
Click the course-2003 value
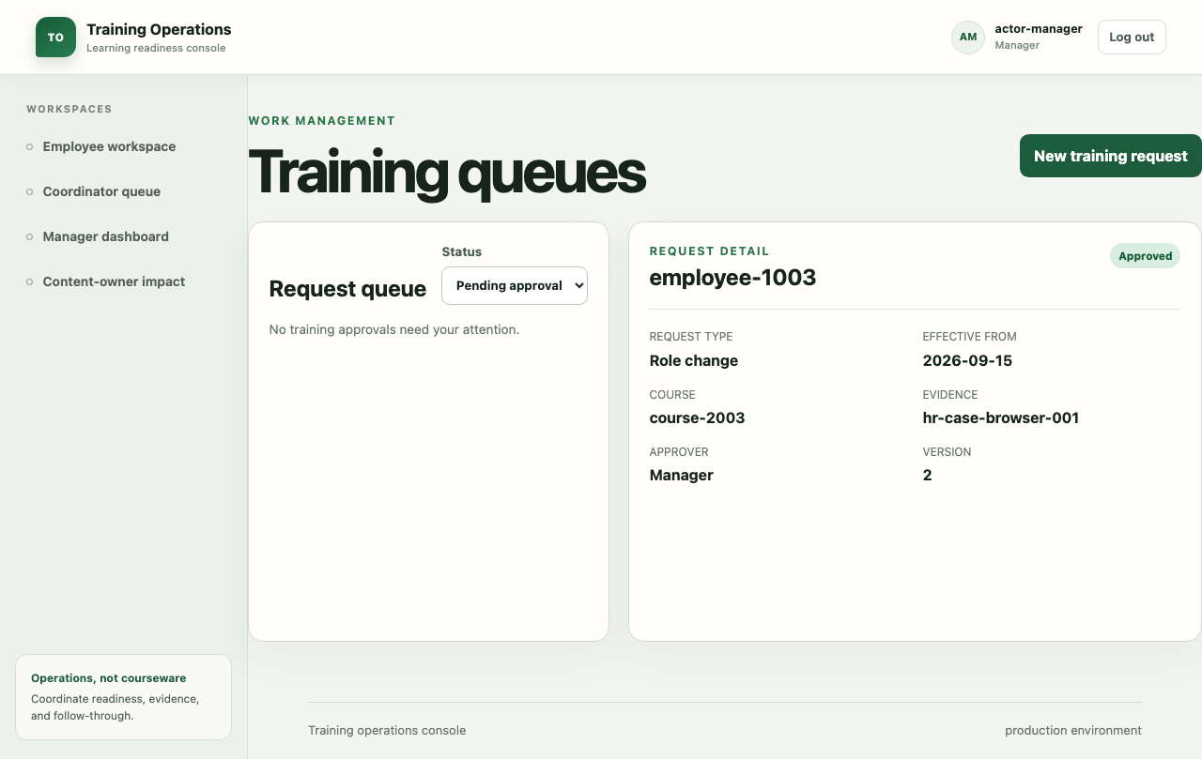click(x=697, y=417)
